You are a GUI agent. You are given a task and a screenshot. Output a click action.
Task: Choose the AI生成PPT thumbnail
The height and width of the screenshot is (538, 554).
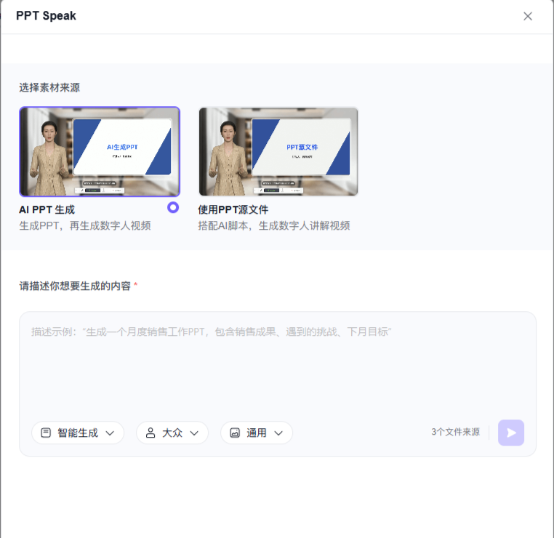(100, 151)
